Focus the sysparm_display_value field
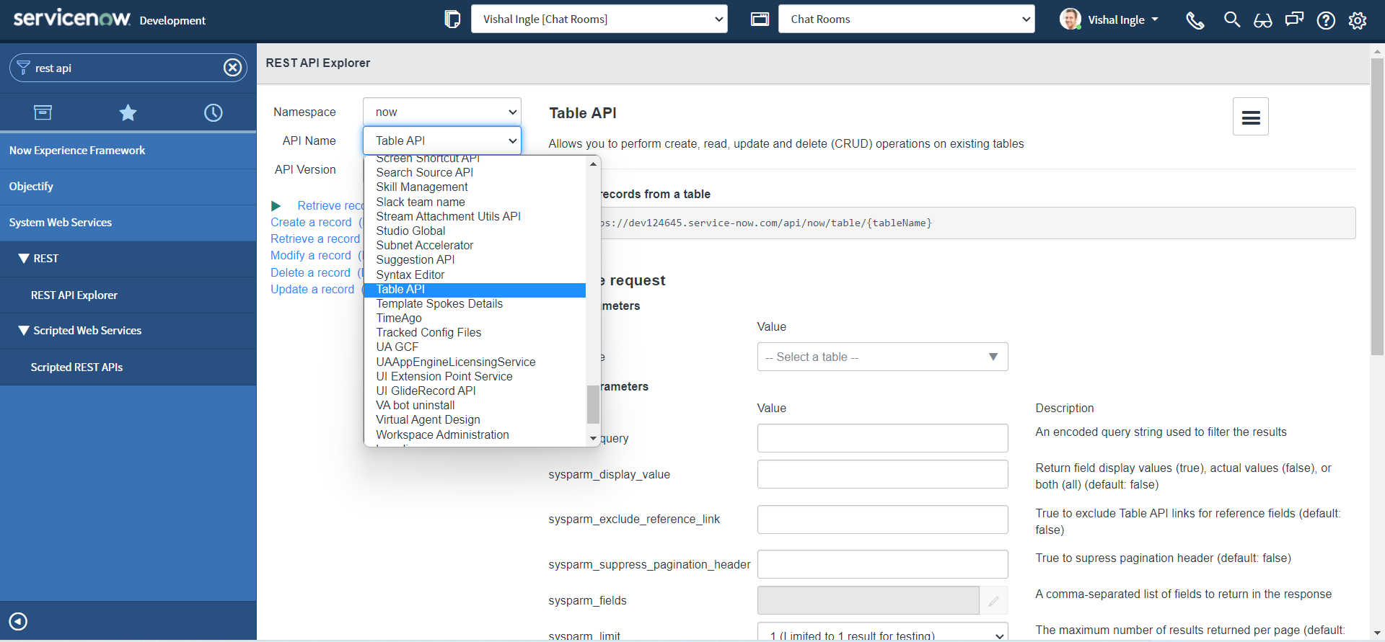 [x=882, y=474]
